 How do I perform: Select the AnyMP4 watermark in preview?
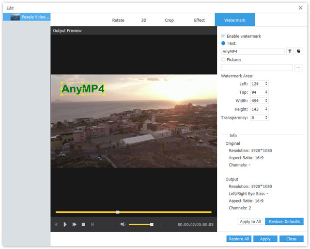[83, 89]
